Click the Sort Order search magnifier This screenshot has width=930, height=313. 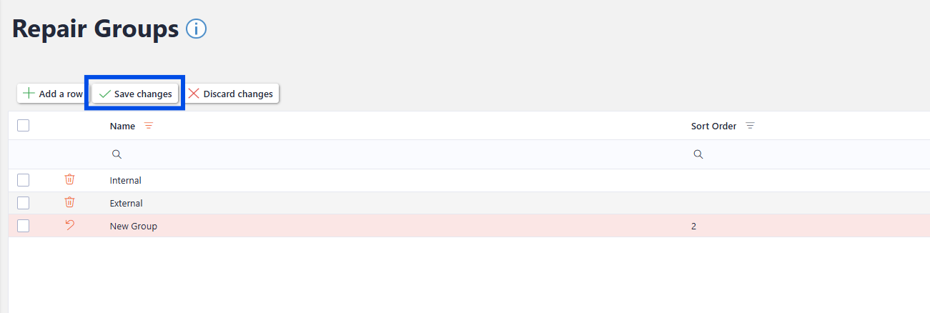pyautogui.click(x=698, y=154)
